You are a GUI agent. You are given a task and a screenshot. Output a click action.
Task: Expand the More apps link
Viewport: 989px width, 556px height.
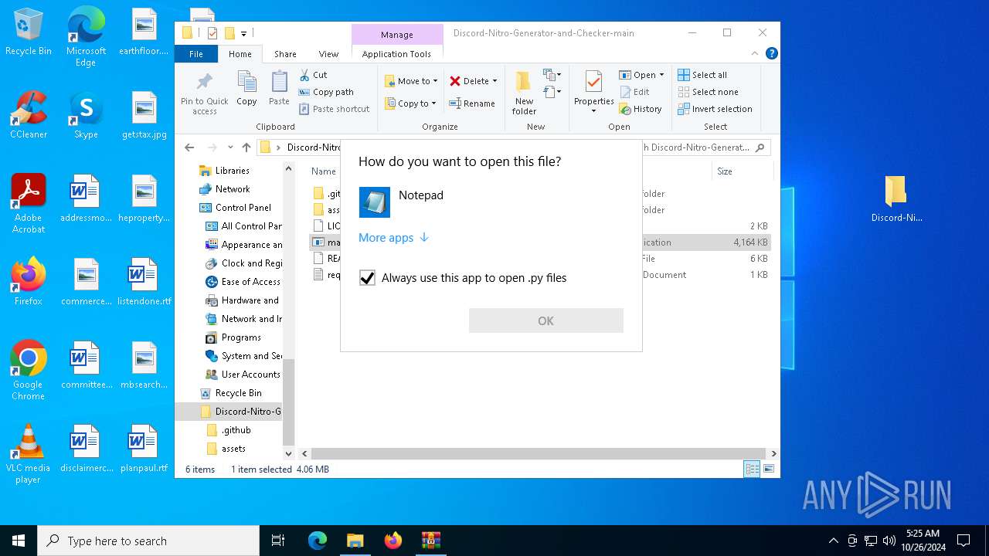pyautogui.click(x=393, y=238)
